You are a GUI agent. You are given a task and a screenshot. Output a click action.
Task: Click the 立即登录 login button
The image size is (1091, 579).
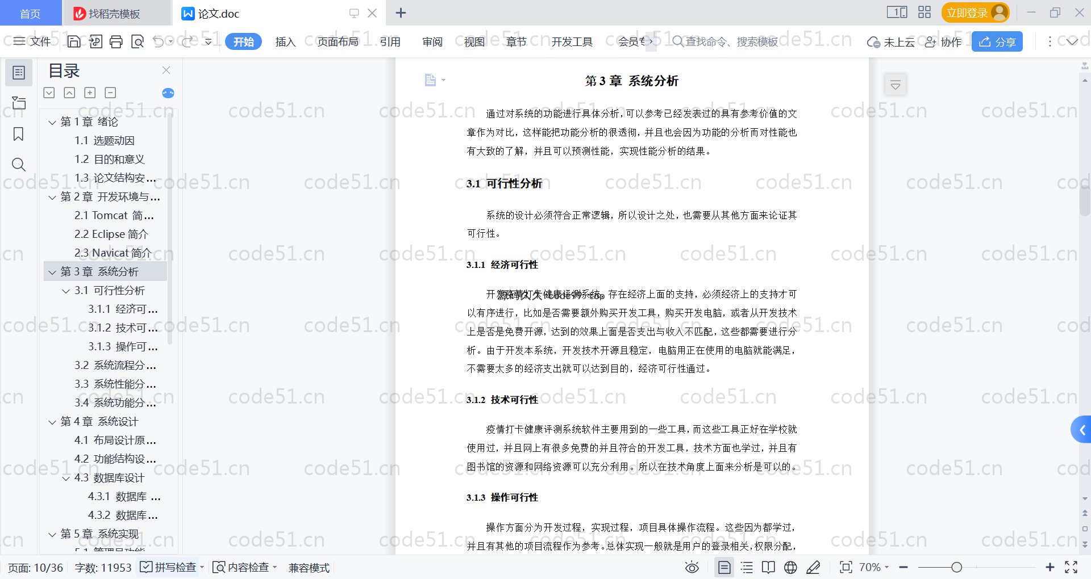click(x=976, y=12)
